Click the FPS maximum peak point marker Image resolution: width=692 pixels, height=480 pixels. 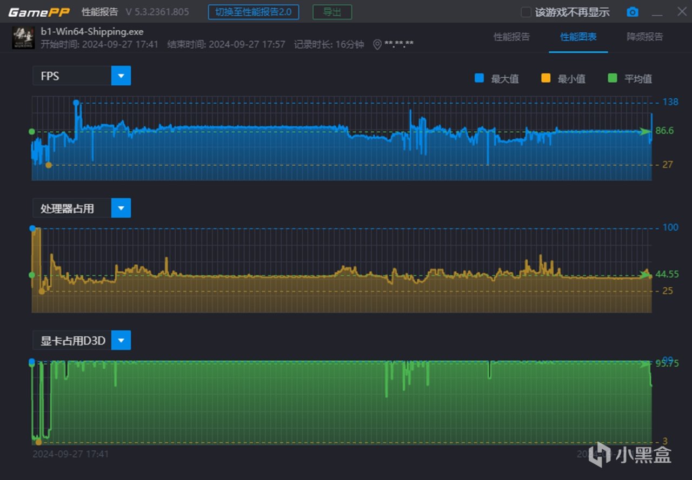coord(76,103)
